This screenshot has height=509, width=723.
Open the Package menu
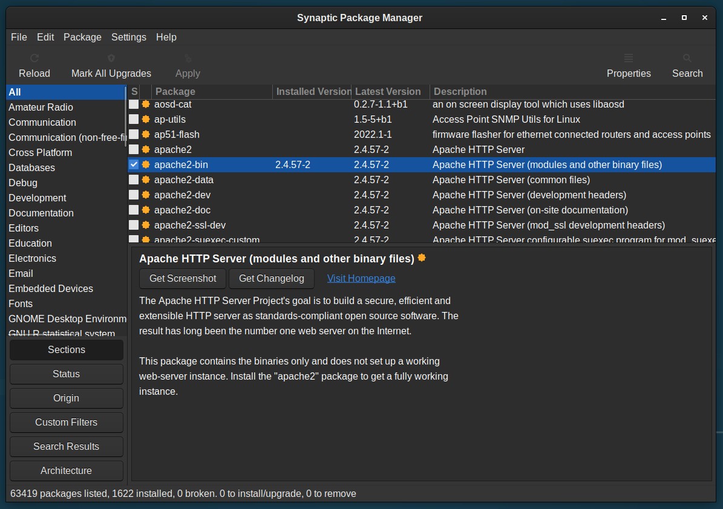point(82,37)
